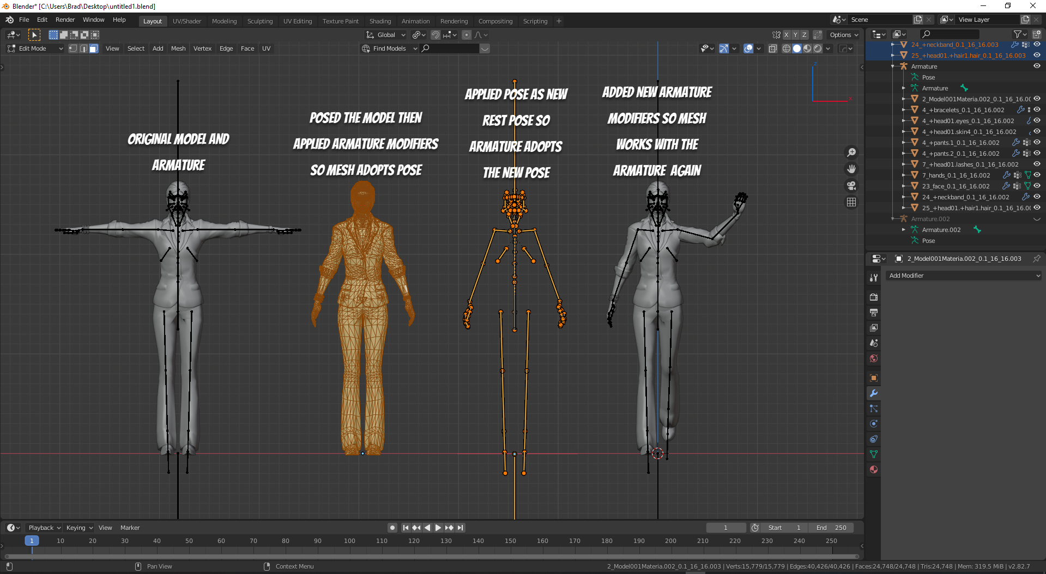This screenshot has width=1046, height=574.
Task: Switch to the Sculpting workspace tab
Action: (x=259, y=21)
